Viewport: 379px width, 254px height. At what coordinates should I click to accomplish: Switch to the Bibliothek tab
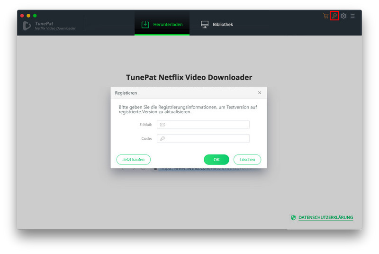217,25
